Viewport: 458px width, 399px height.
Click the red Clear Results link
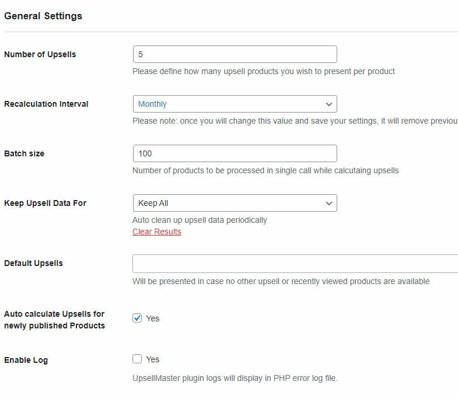pos(156,232)
